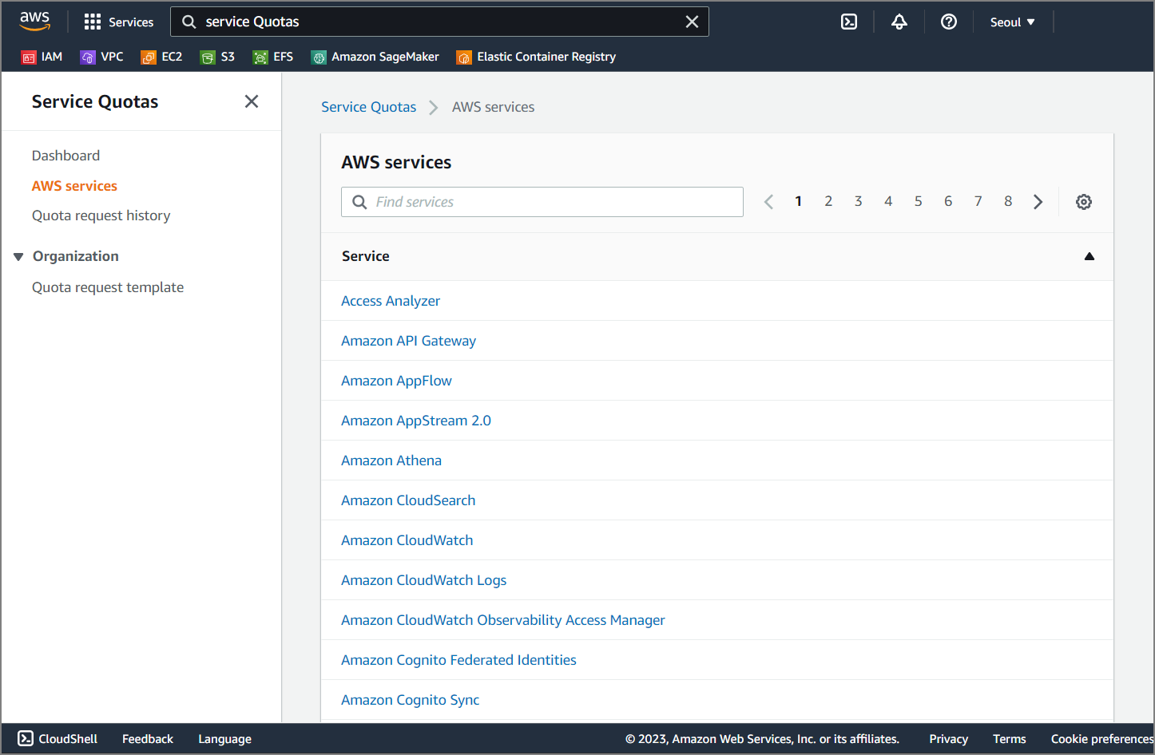Open table preferences gear icon

[x=1084, y=202]
